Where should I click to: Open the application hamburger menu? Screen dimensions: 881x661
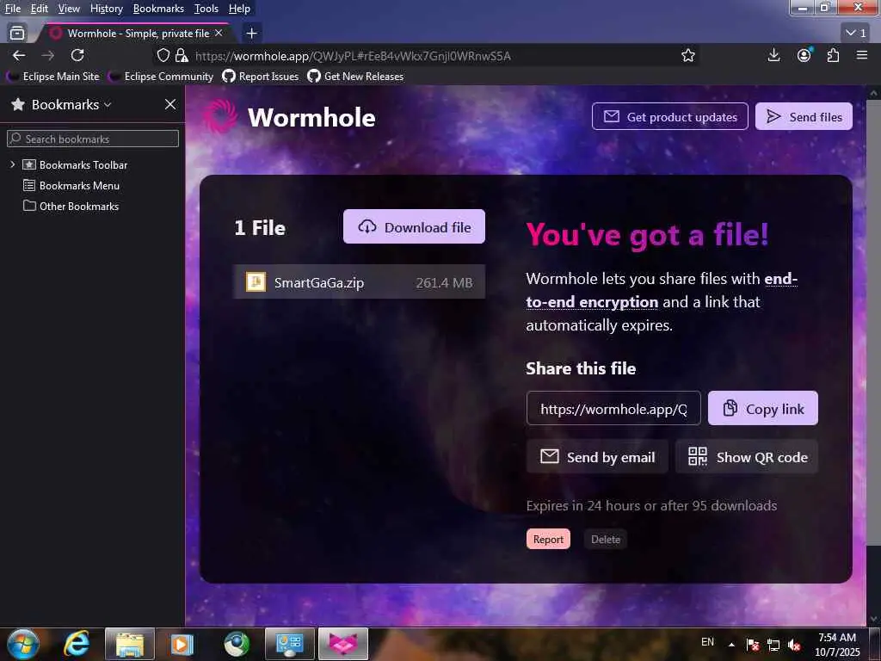click(x=862, y=55)
